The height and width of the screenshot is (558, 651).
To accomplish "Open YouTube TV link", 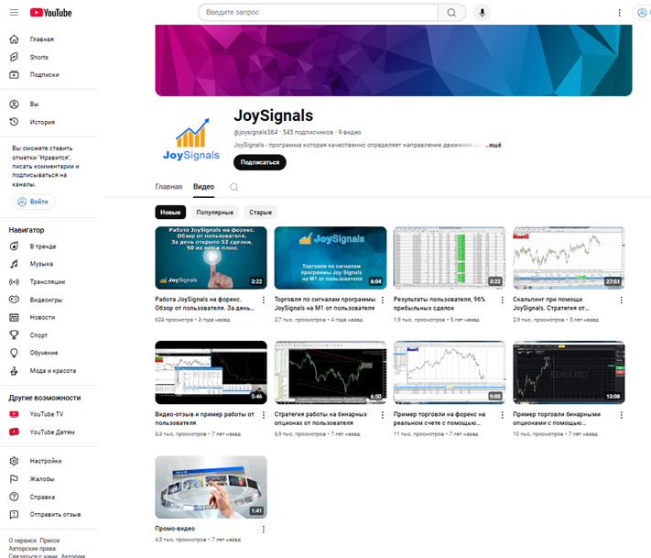I will pos(49,414).
